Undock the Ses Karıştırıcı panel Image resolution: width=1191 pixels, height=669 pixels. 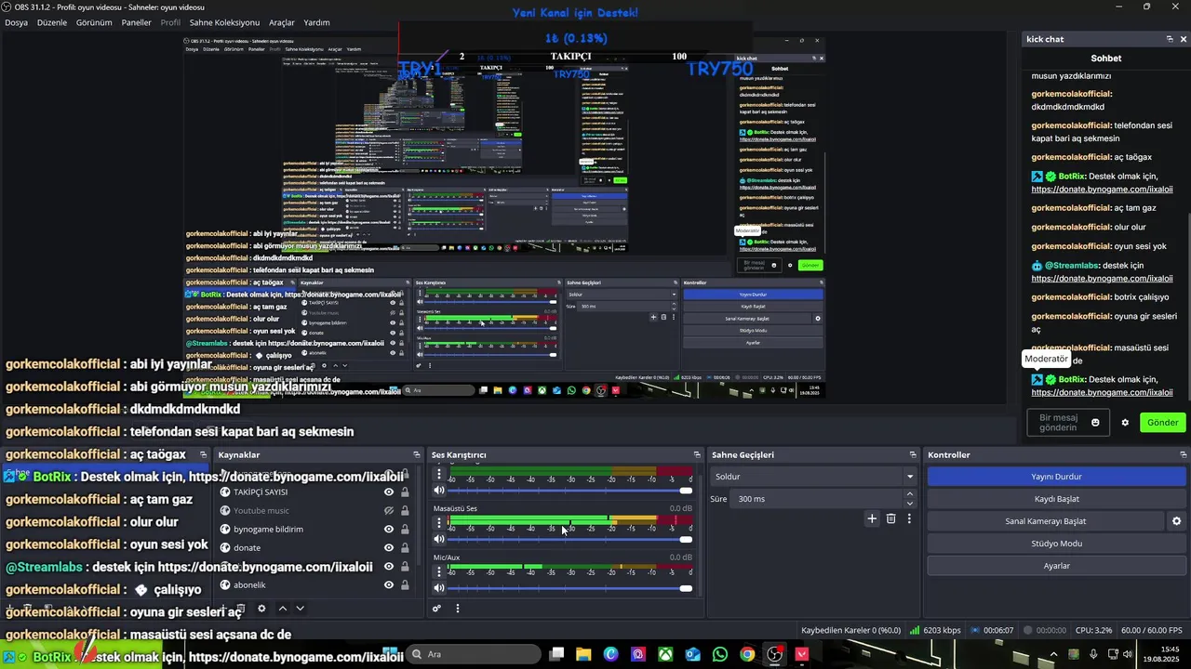697,454
